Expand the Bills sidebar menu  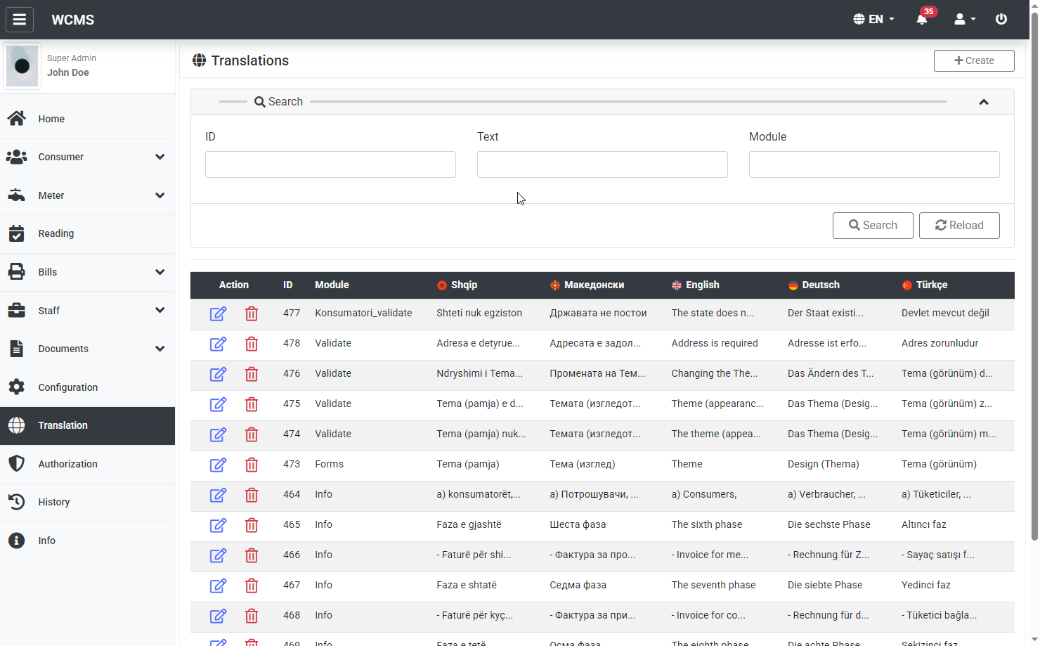click(x=87, y=272)
